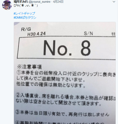Enlarge the photo at the No. 8 number
The image size is (118, 124).
[67, 48]
